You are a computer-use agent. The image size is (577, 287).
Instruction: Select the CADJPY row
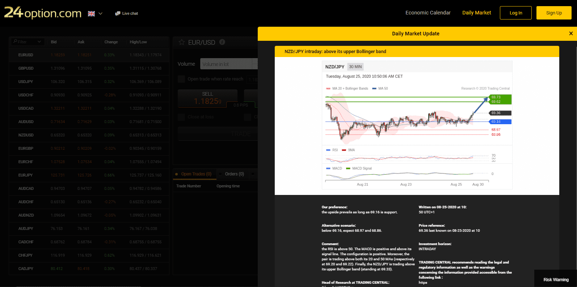click(89, 269)
